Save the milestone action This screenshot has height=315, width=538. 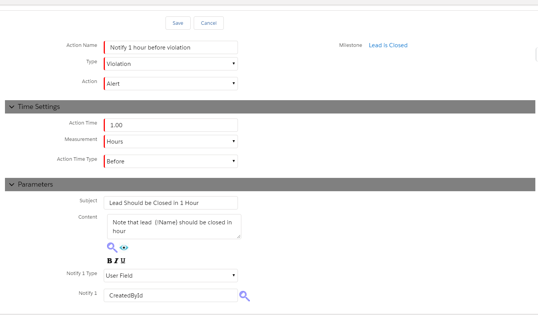tap(178, 23)
